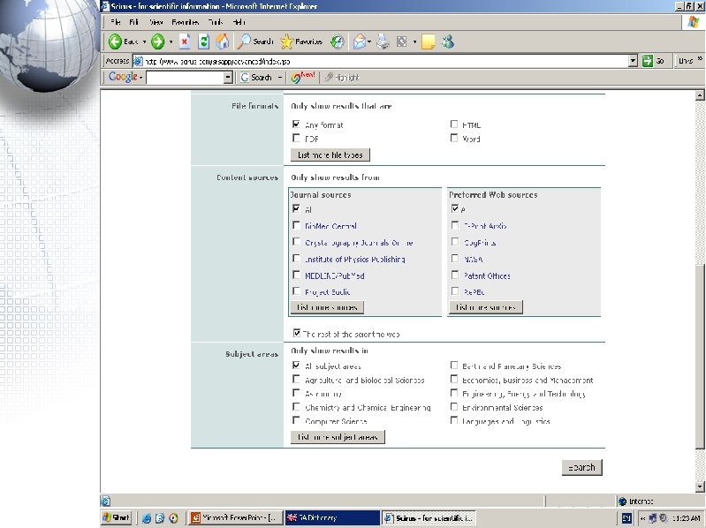
Task: Click List more sources under Preferred Web sources
Action: coord(485,307)
